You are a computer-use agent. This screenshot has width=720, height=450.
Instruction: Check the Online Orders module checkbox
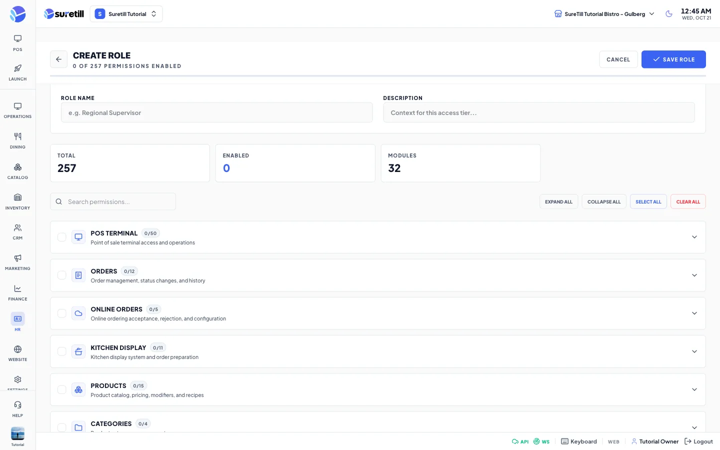62,313
